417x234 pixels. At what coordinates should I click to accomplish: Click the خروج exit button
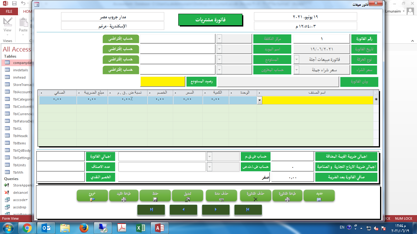(92, 196)
